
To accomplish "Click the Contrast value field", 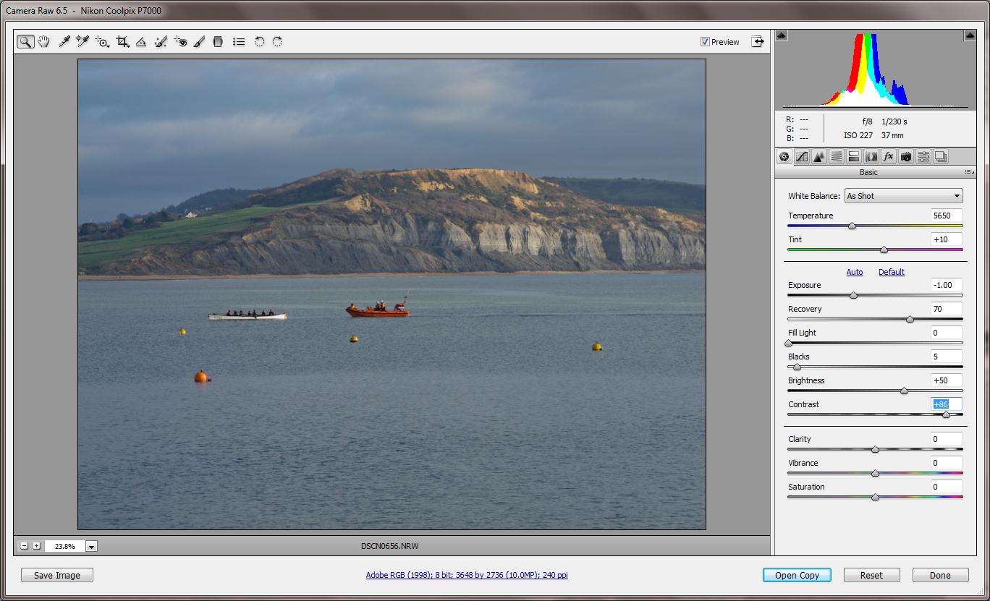I will click(946, 404).
